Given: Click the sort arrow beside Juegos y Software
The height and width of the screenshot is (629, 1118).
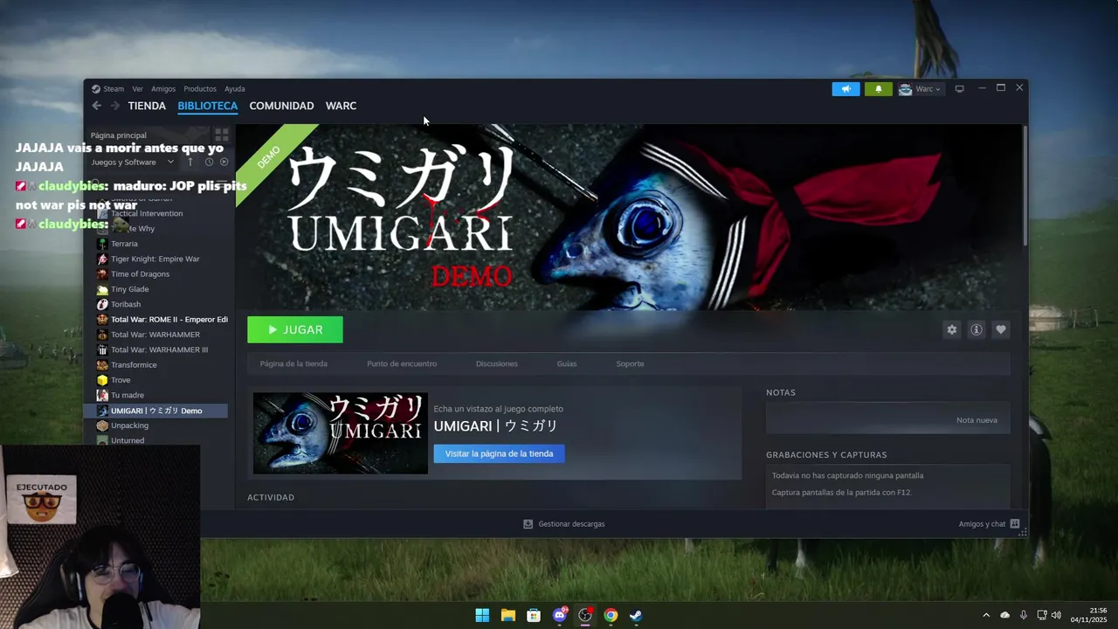Looking at the screenshot, I should tap(190, 162).
